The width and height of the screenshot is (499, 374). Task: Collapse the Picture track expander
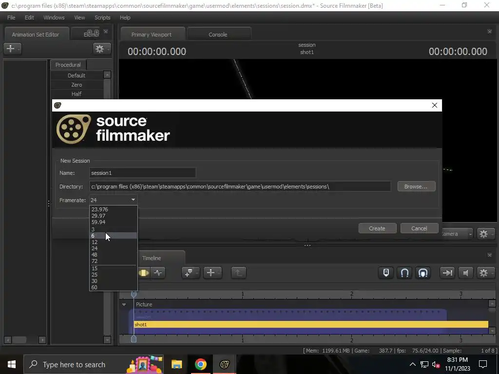[124, 304]
